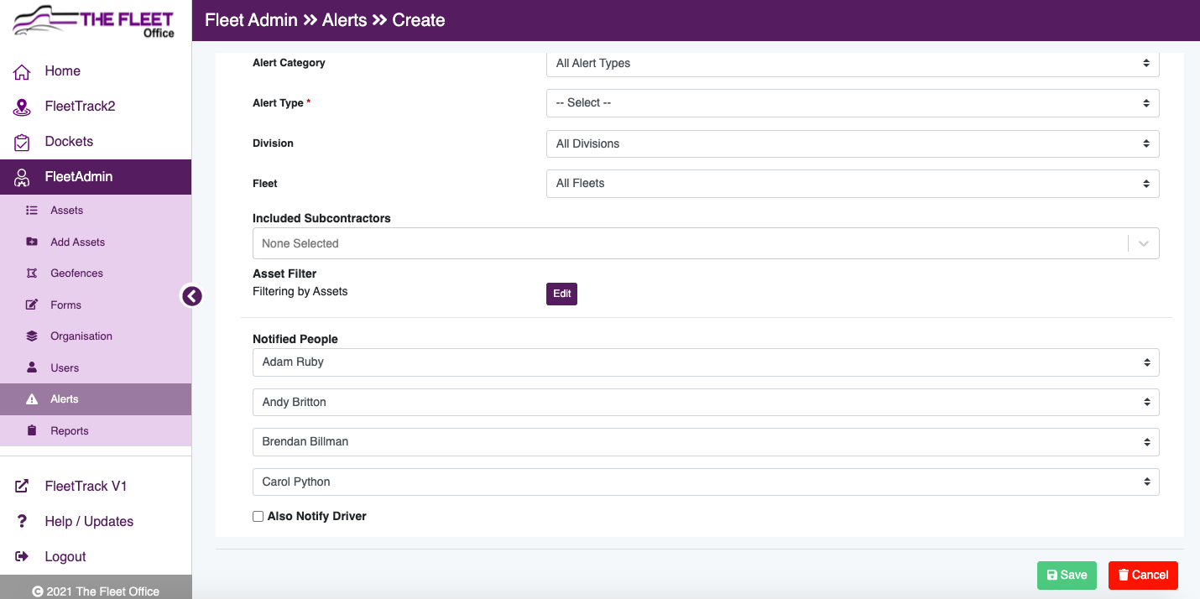Enable the Also Notify Driver checkbox
The width and height of the screenshot is (1200, 599).
click(258, 516)
